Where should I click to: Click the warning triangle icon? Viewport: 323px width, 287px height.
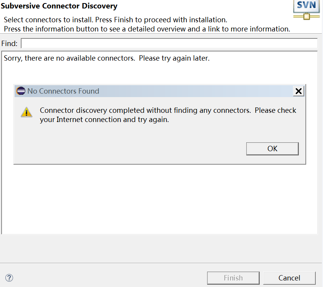(x=26, y=112)
